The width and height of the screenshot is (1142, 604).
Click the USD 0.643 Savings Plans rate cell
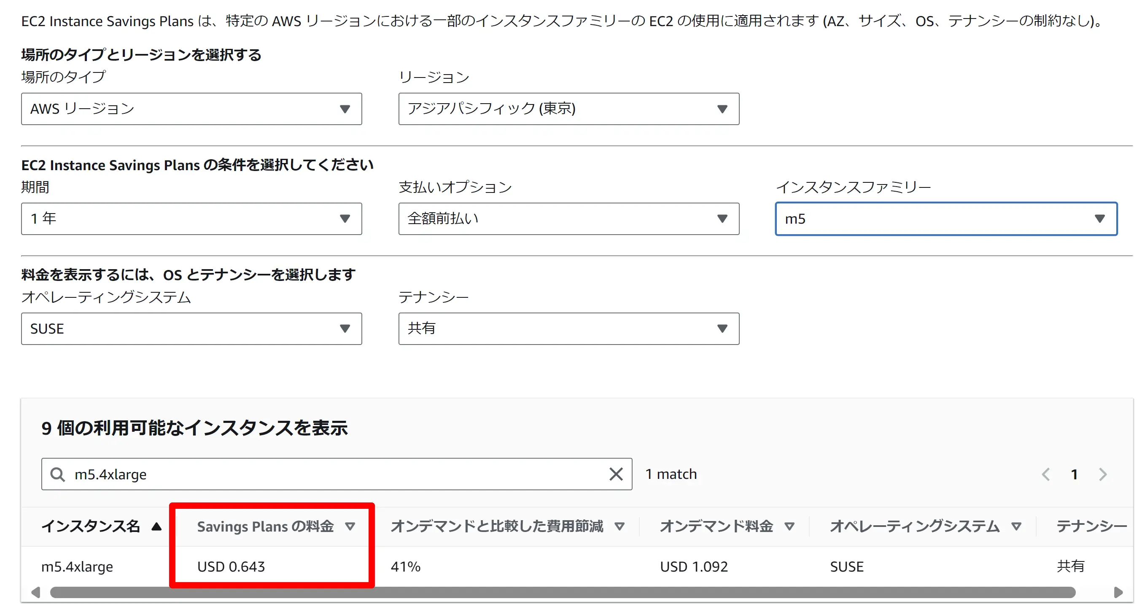(231, 567)
